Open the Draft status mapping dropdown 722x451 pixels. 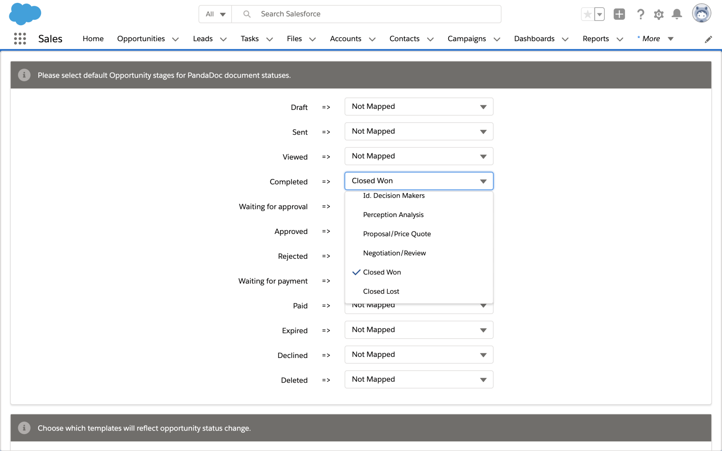(418, 106)
